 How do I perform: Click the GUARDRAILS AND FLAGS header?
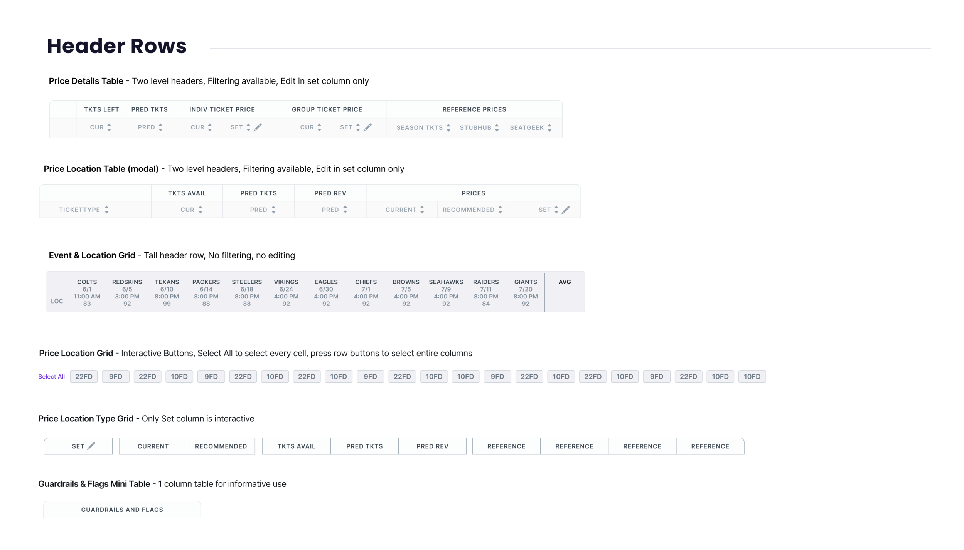122,510
